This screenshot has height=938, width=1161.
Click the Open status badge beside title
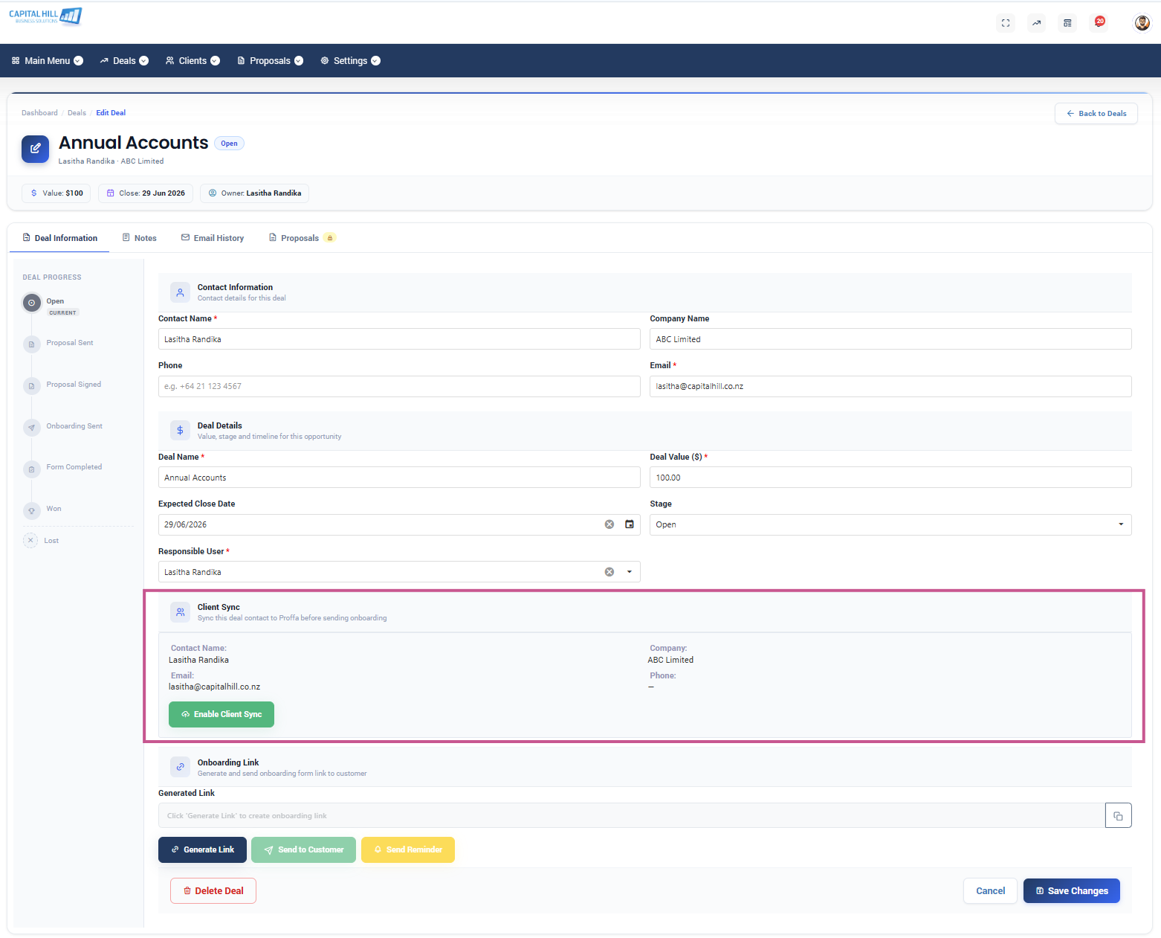coord(229,144)
